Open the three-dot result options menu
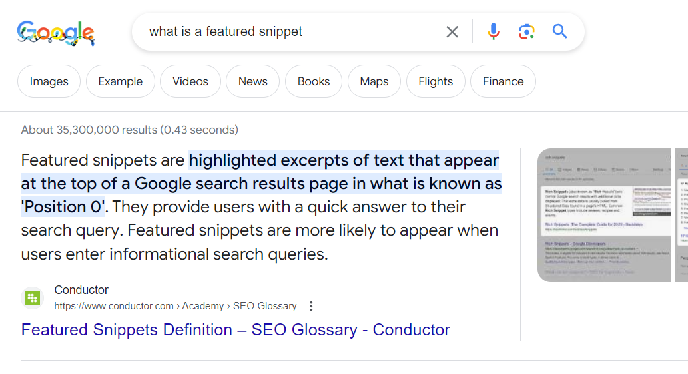 (311, 306)
